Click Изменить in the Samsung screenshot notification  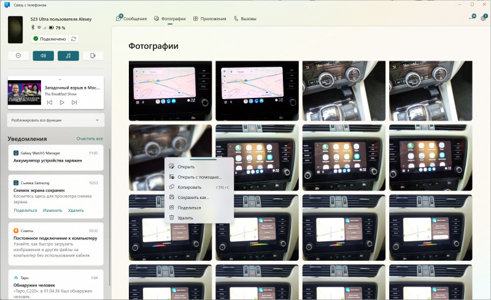52,210
